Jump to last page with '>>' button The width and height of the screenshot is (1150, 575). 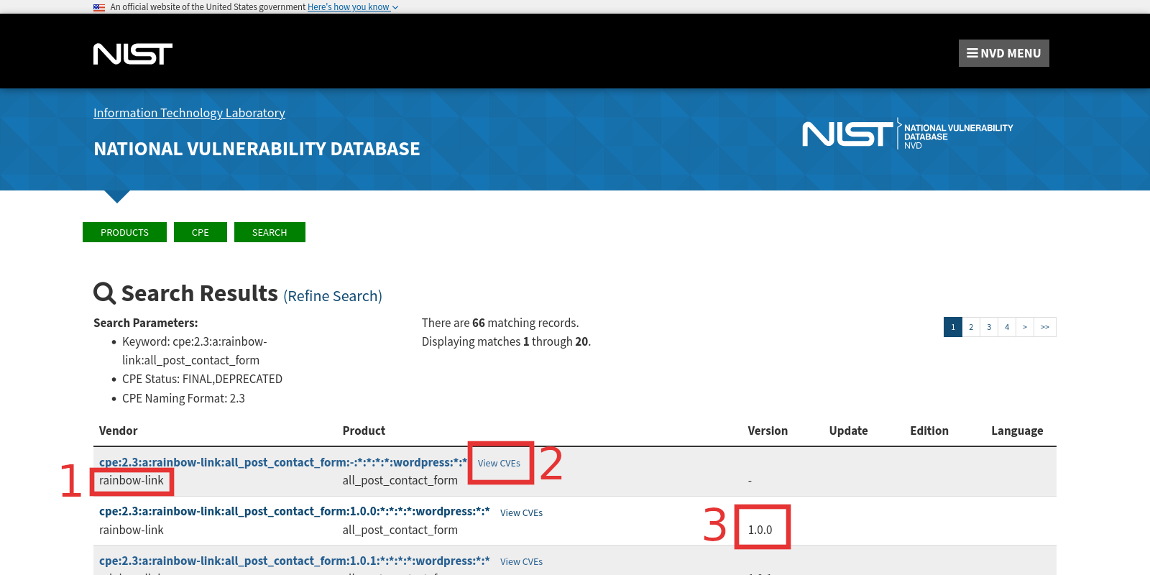(x=1045, y=327)
